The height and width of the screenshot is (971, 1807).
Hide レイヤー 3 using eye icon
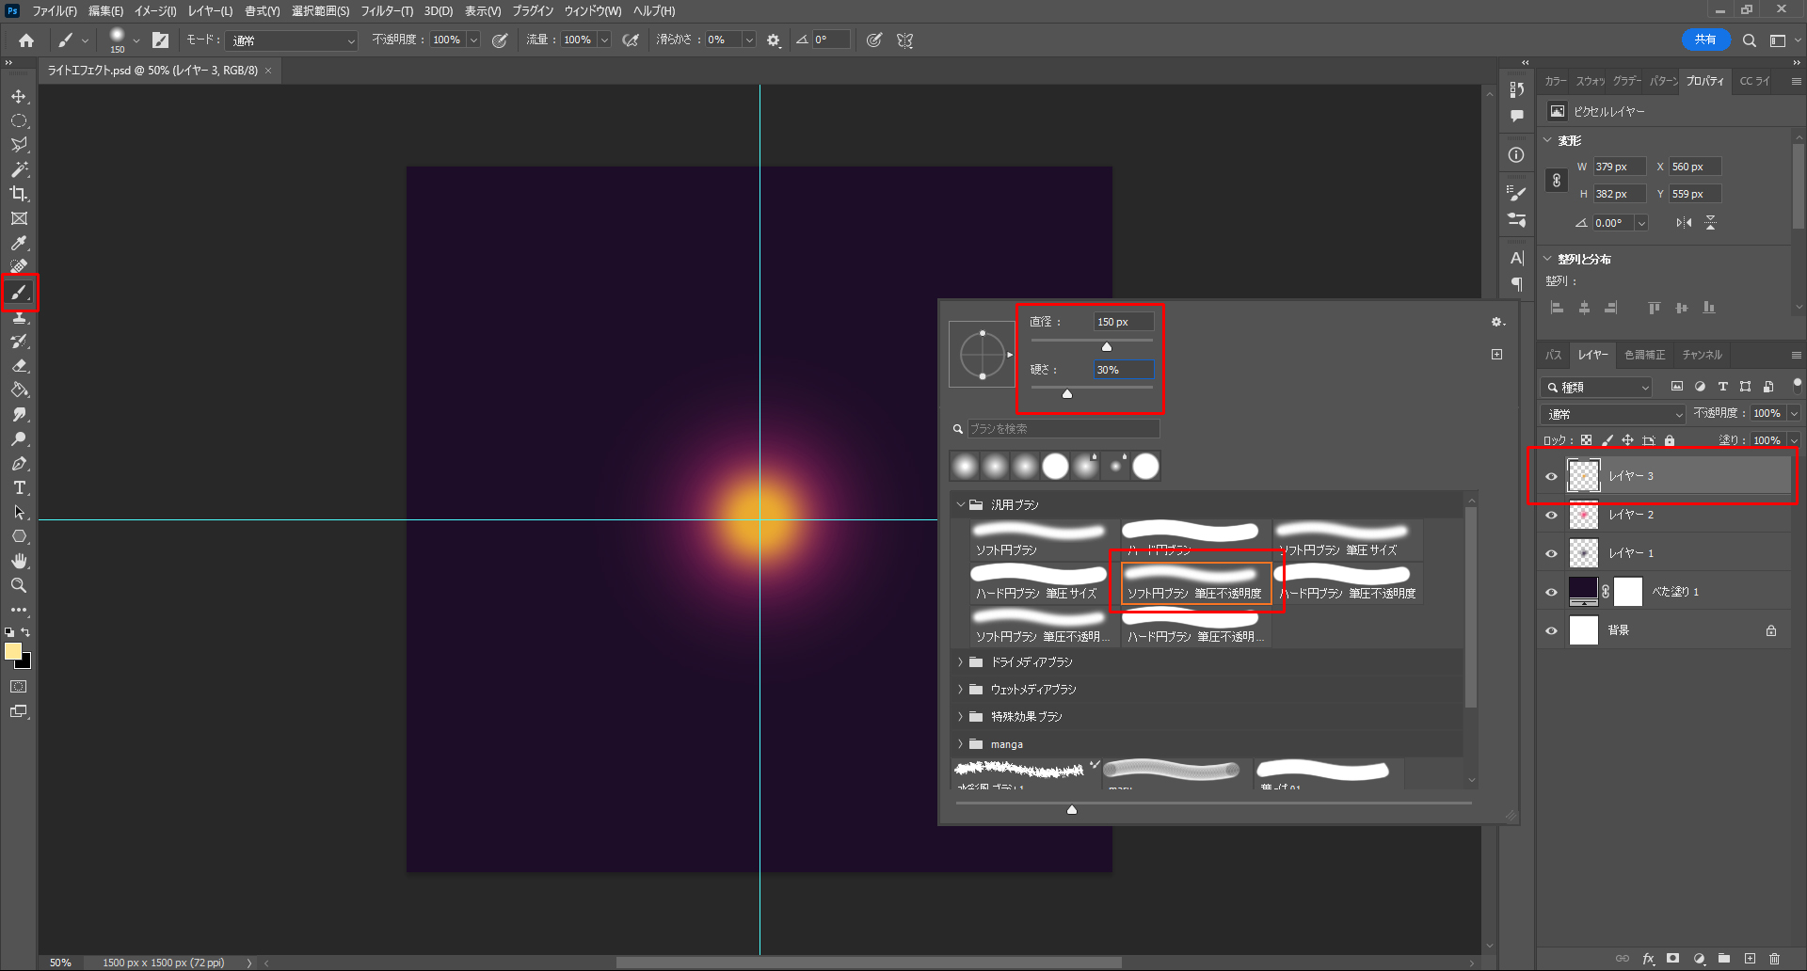tap(1552, 476)
